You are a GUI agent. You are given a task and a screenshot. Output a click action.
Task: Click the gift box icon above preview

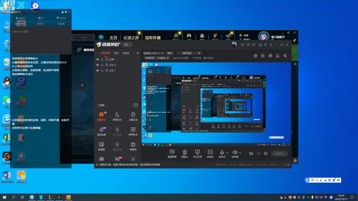tap(256, 55)
